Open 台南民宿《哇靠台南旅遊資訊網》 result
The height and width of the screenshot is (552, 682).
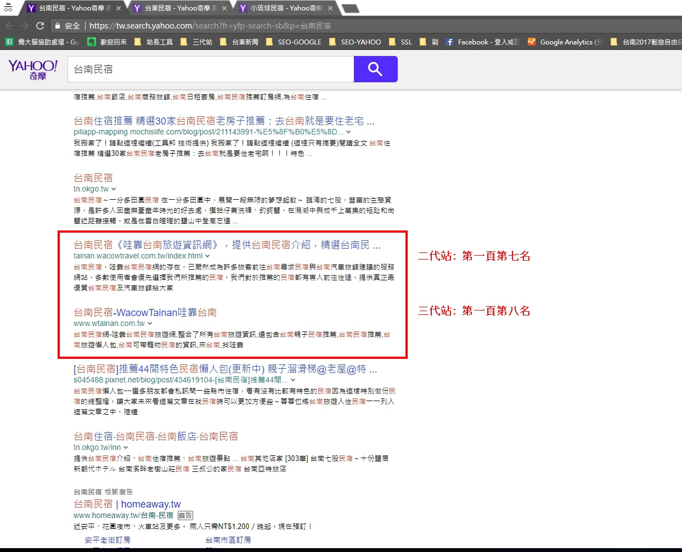click(x=227, y=245)
